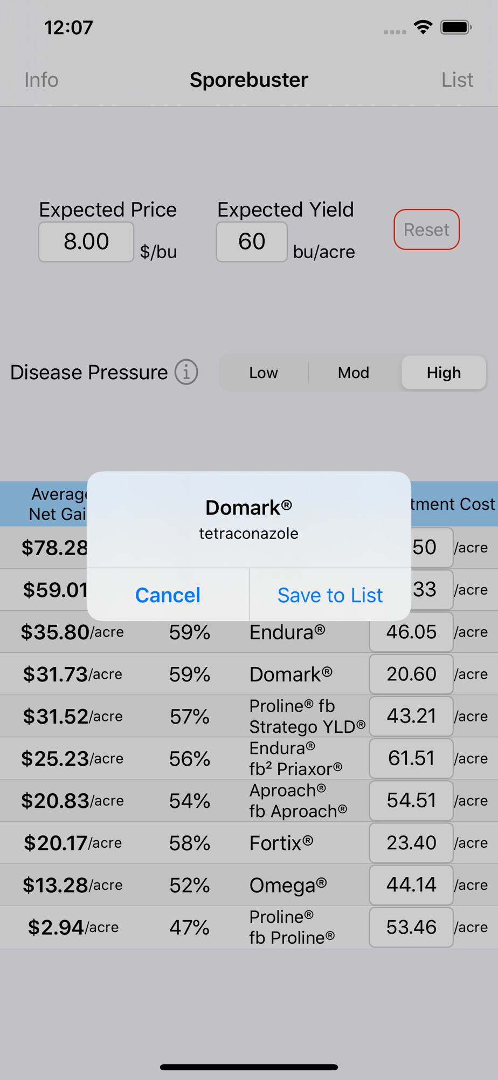Open the Info tab

click(x=41, y=80)
